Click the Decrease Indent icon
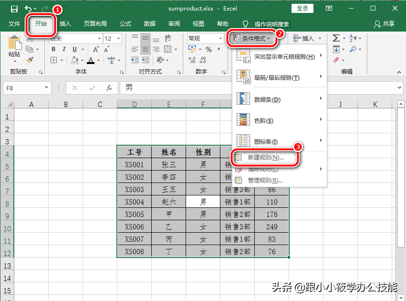 (x=135, y=60)
